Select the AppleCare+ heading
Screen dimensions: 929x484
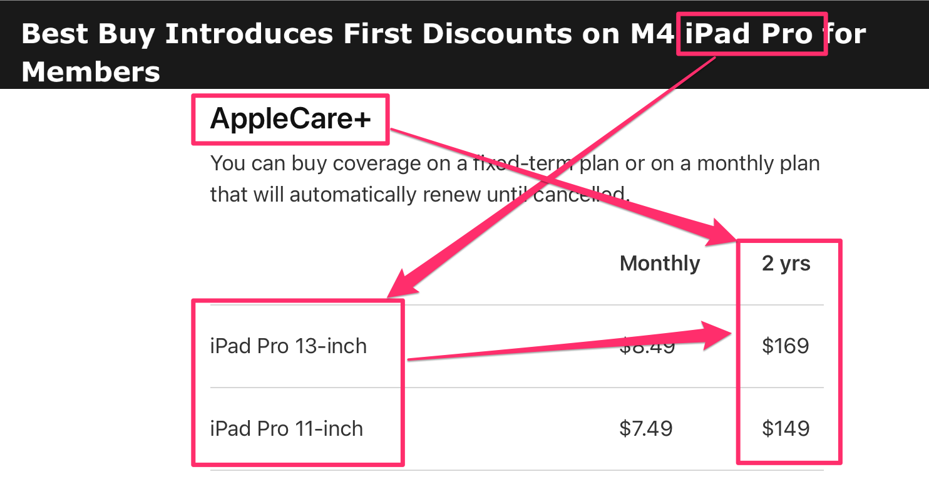[290, 119]
